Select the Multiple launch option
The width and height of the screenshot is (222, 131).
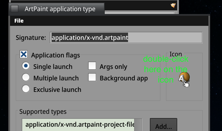[x=26, y=77]
